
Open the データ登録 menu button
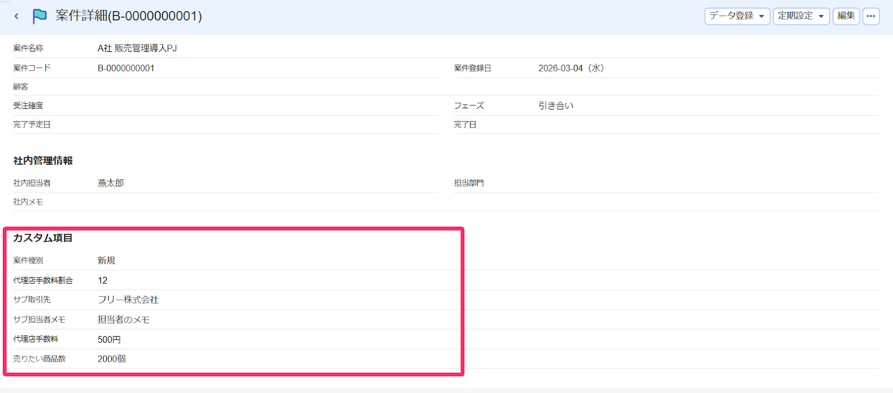click(737, 16)
